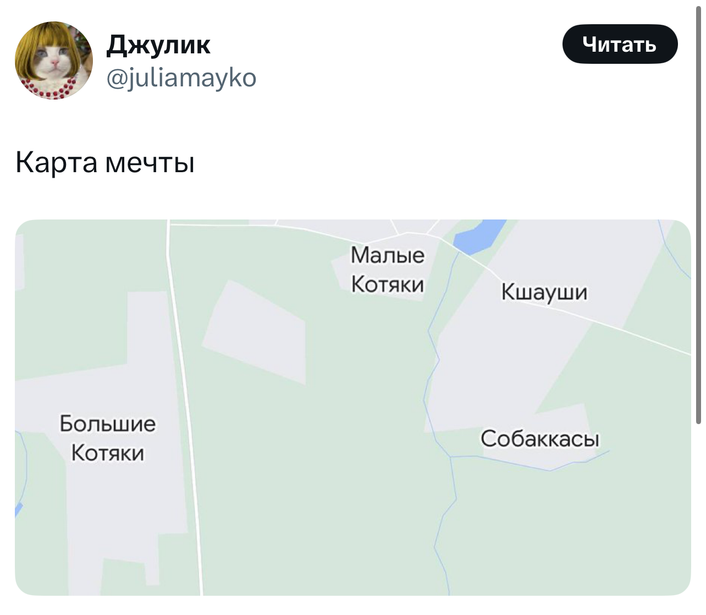Screen dimensions: 706x615
Task: Click the blue water at map's left edge
Action: pyautogui.click(x=18, y=510)
